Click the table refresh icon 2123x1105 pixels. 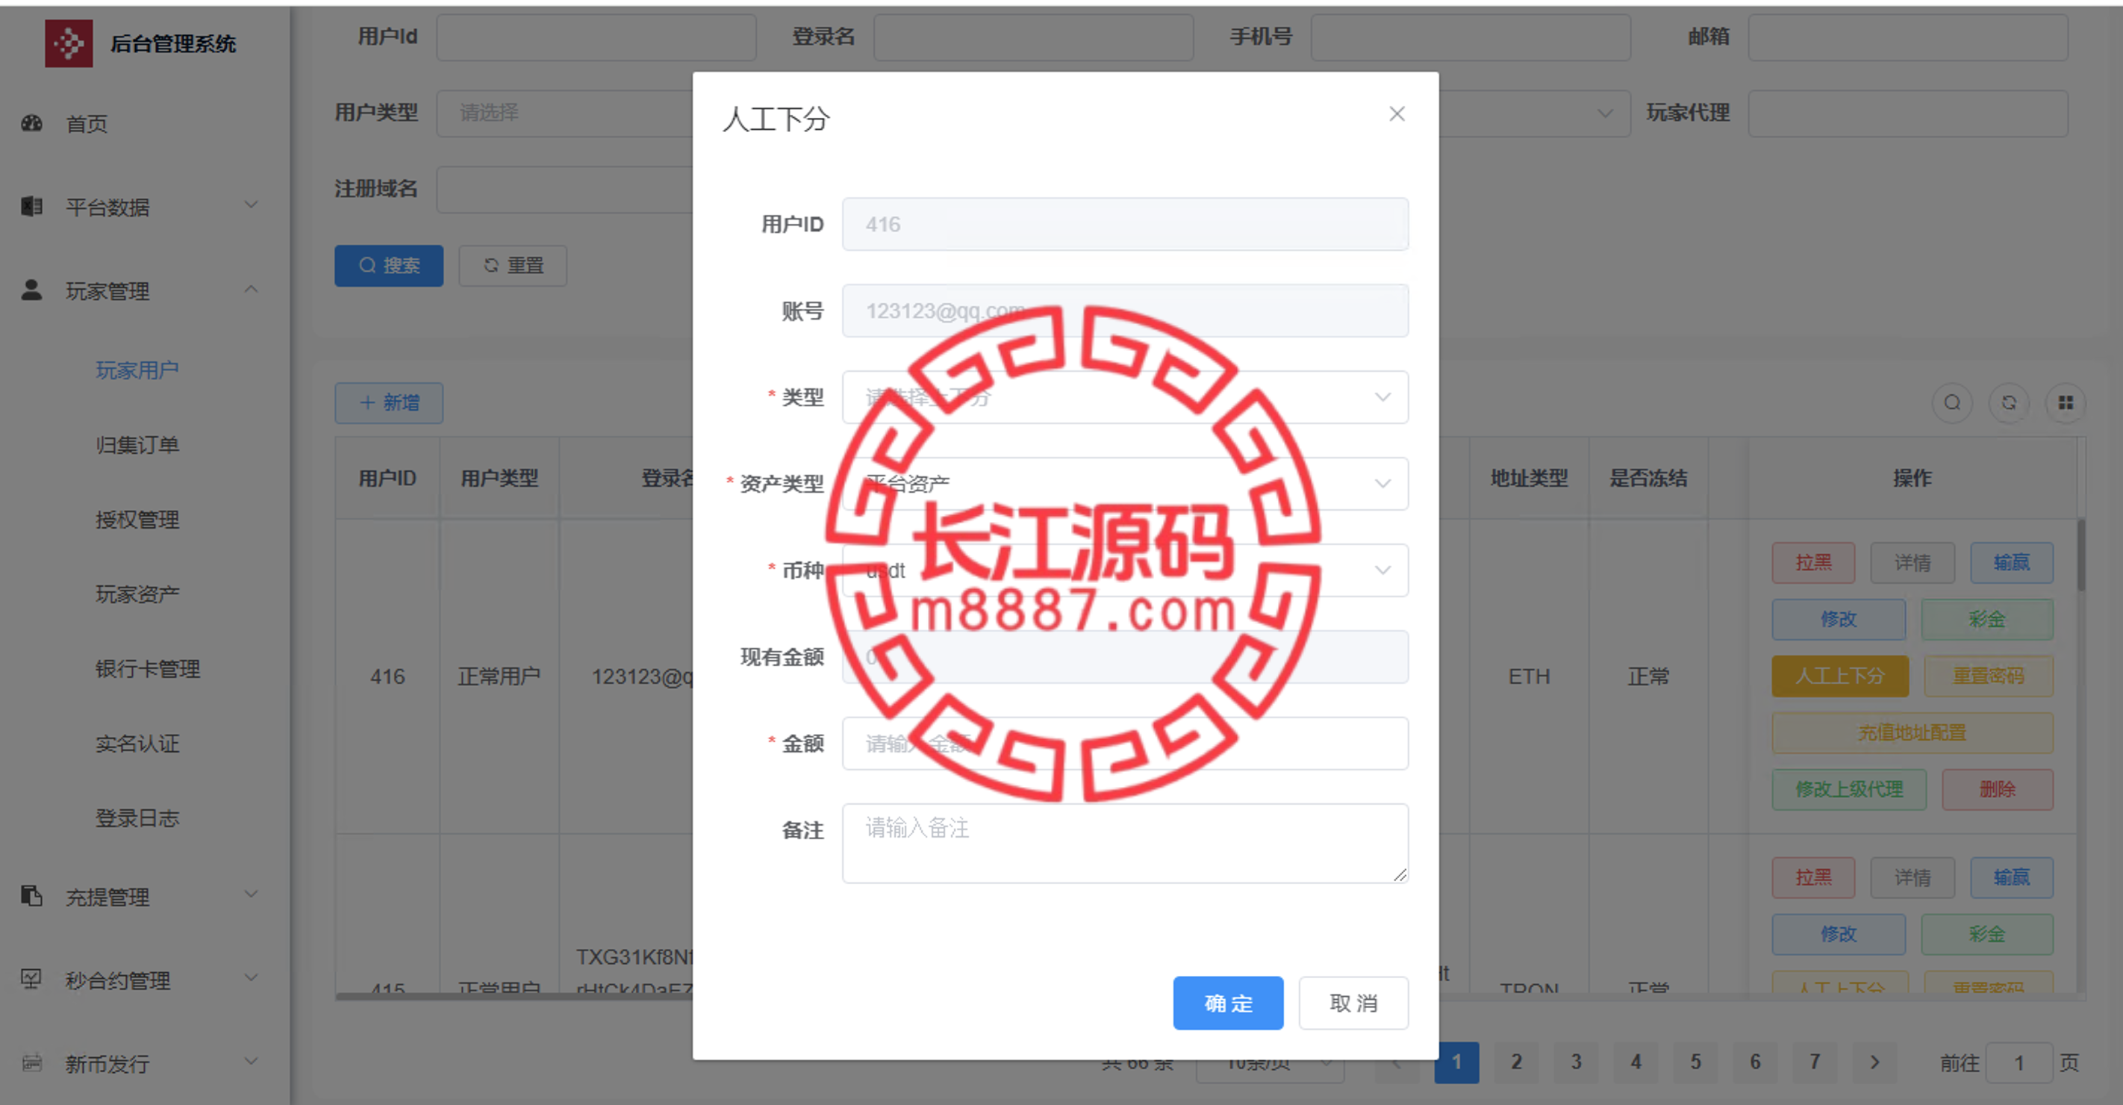[x=2010, y=403]
